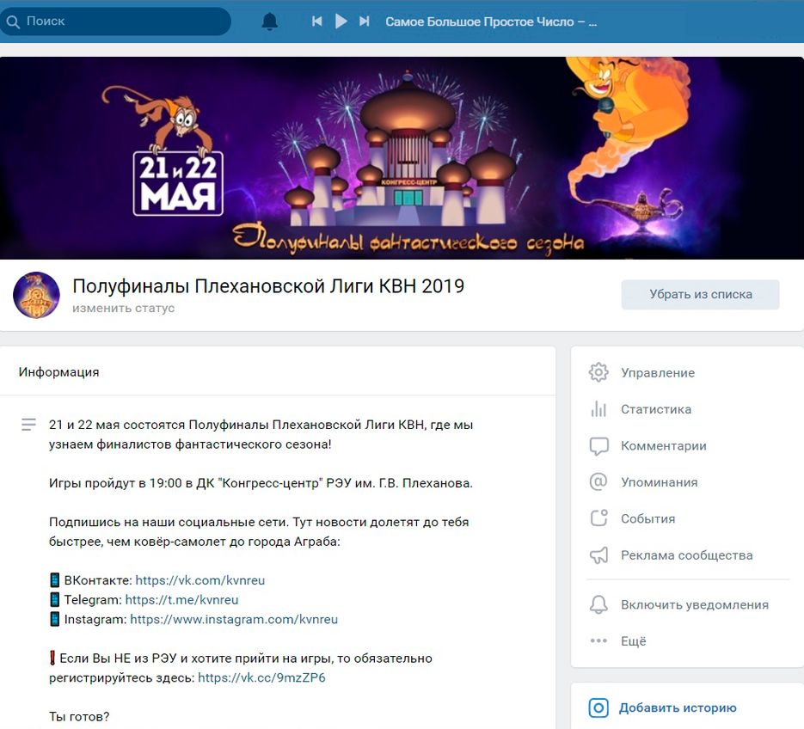804x729 pixels.
Task: Open the notifications bell in the header
Action: click(x=270, y=21)
